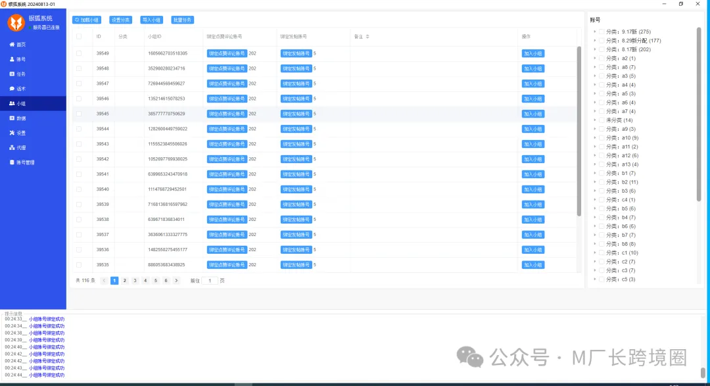Tick the checkbox for row 39540

point(79,189)
